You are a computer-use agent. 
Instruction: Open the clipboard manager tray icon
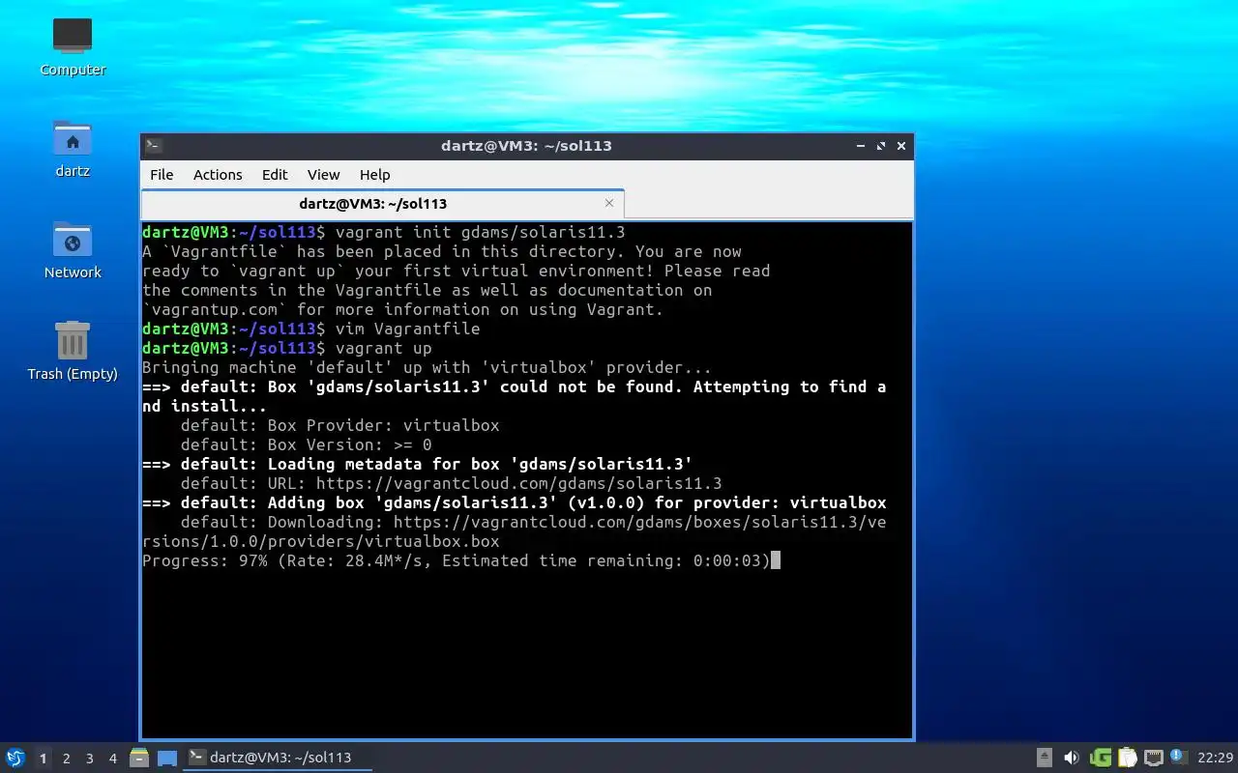(1127, 758)
